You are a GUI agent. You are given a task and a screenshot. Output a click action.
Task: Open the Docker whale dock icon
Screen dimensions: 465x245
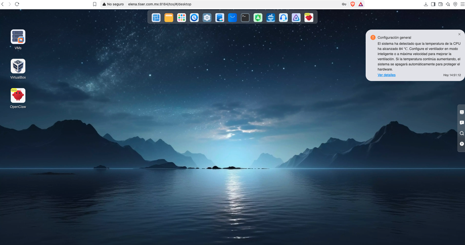click(271, 17)
